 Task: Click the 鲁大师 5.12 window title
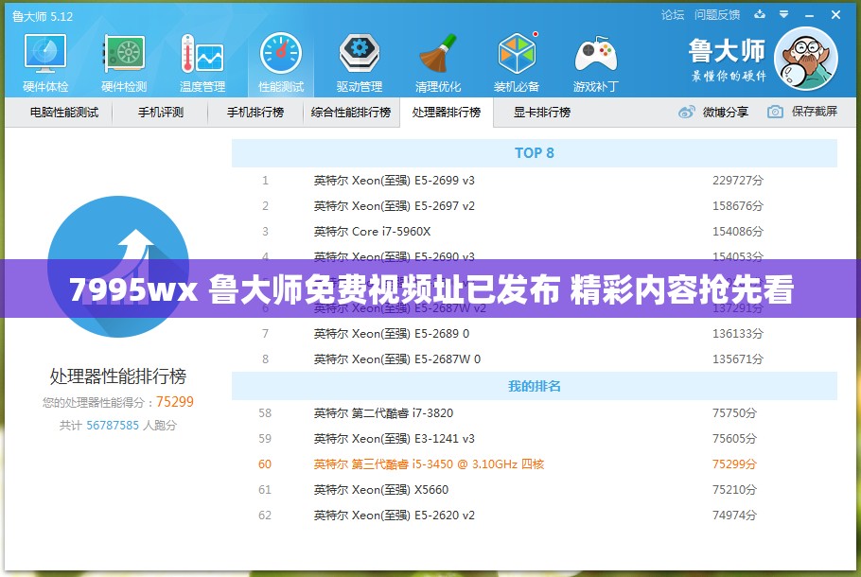point(43,16)
